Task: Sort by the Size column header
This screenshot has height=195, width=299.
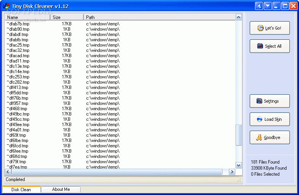Action: click(67, 17)
